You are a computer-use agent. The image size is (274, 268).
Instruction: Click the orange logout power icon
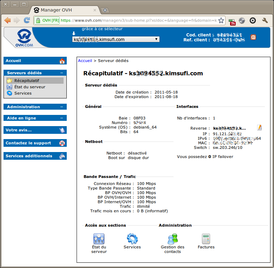click(253, 37)
